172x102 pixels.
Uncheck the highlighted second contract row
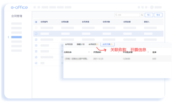point(36,34)
